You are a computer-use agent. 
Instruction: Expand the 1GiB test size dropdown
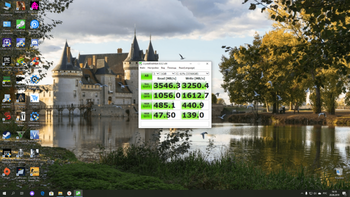[x=167, y=73]
